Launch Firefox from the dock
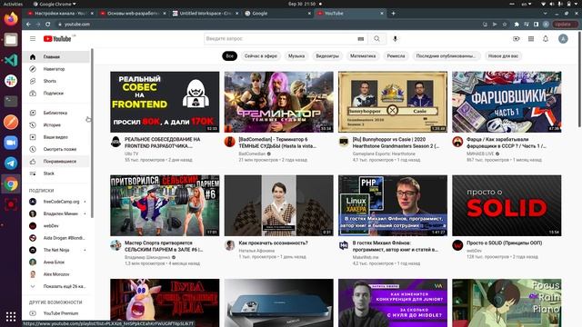Image resolution: width=582 pixels, height=327 pixels. point(11,18)
